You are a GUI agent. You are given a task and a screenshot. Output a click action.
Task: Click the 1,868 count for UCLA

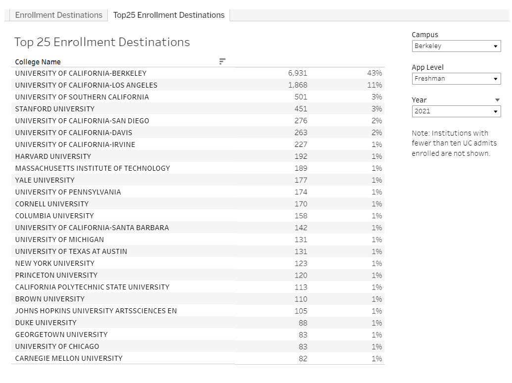pyautogui.click(x=297, y=85)
